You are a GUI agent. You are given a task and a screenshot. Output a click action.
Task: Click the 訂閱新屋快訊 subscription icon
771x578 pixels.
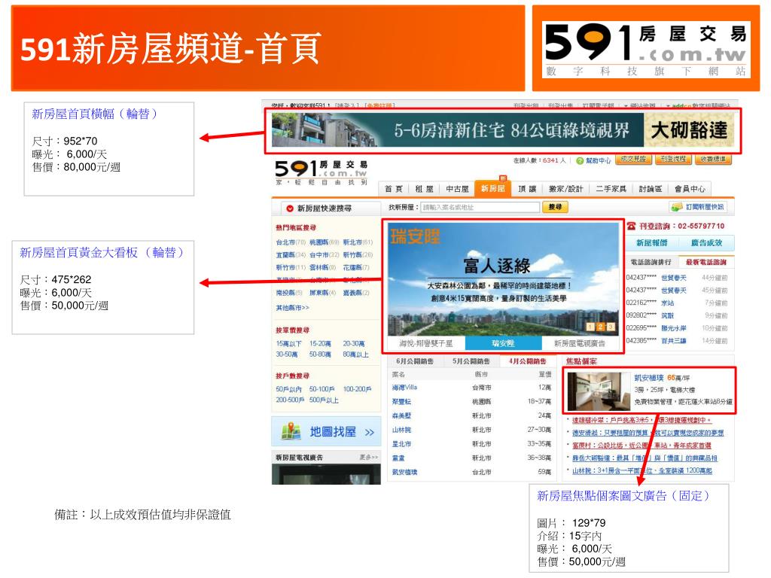tap(677, 207)
